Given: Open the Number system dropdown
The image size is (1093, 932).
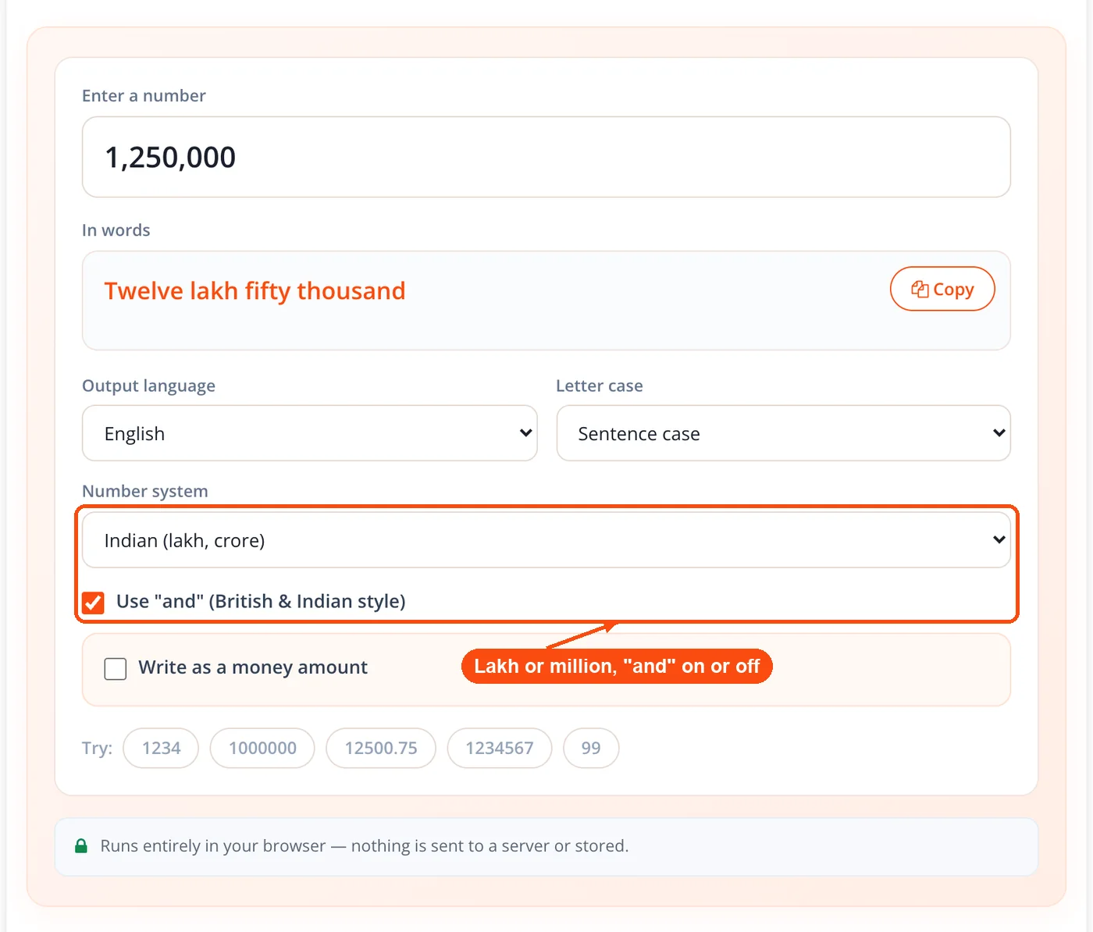Looking at the screenshot, I should click(546, 540).
